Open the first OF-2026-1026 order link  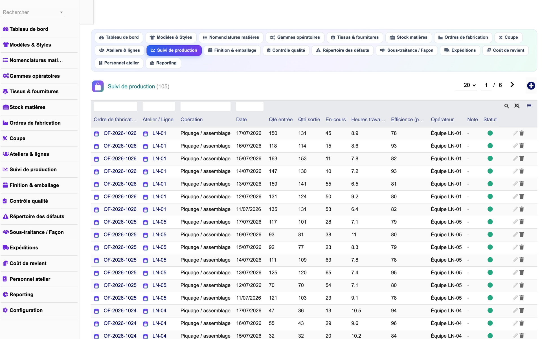(x=120, y=133)
